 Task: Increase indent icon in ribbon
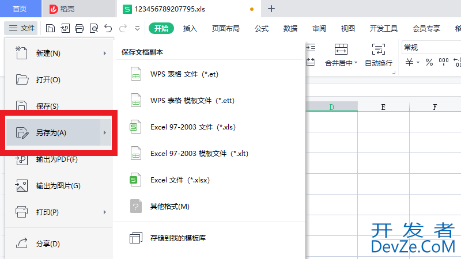[311, 48]
